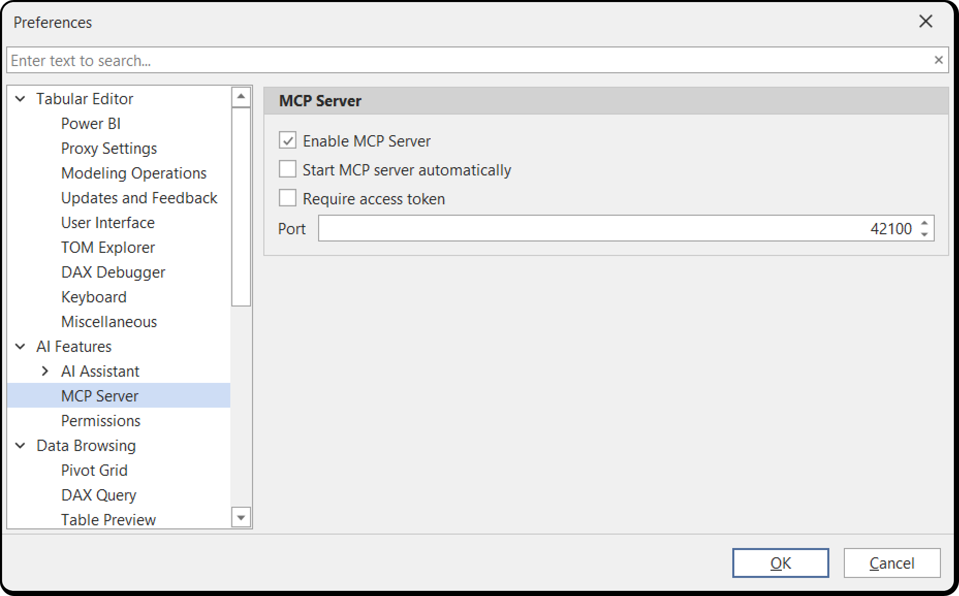Select AI Assistant tree item
The height and width of the screenshot is (596, 959).
click(100, 371)
